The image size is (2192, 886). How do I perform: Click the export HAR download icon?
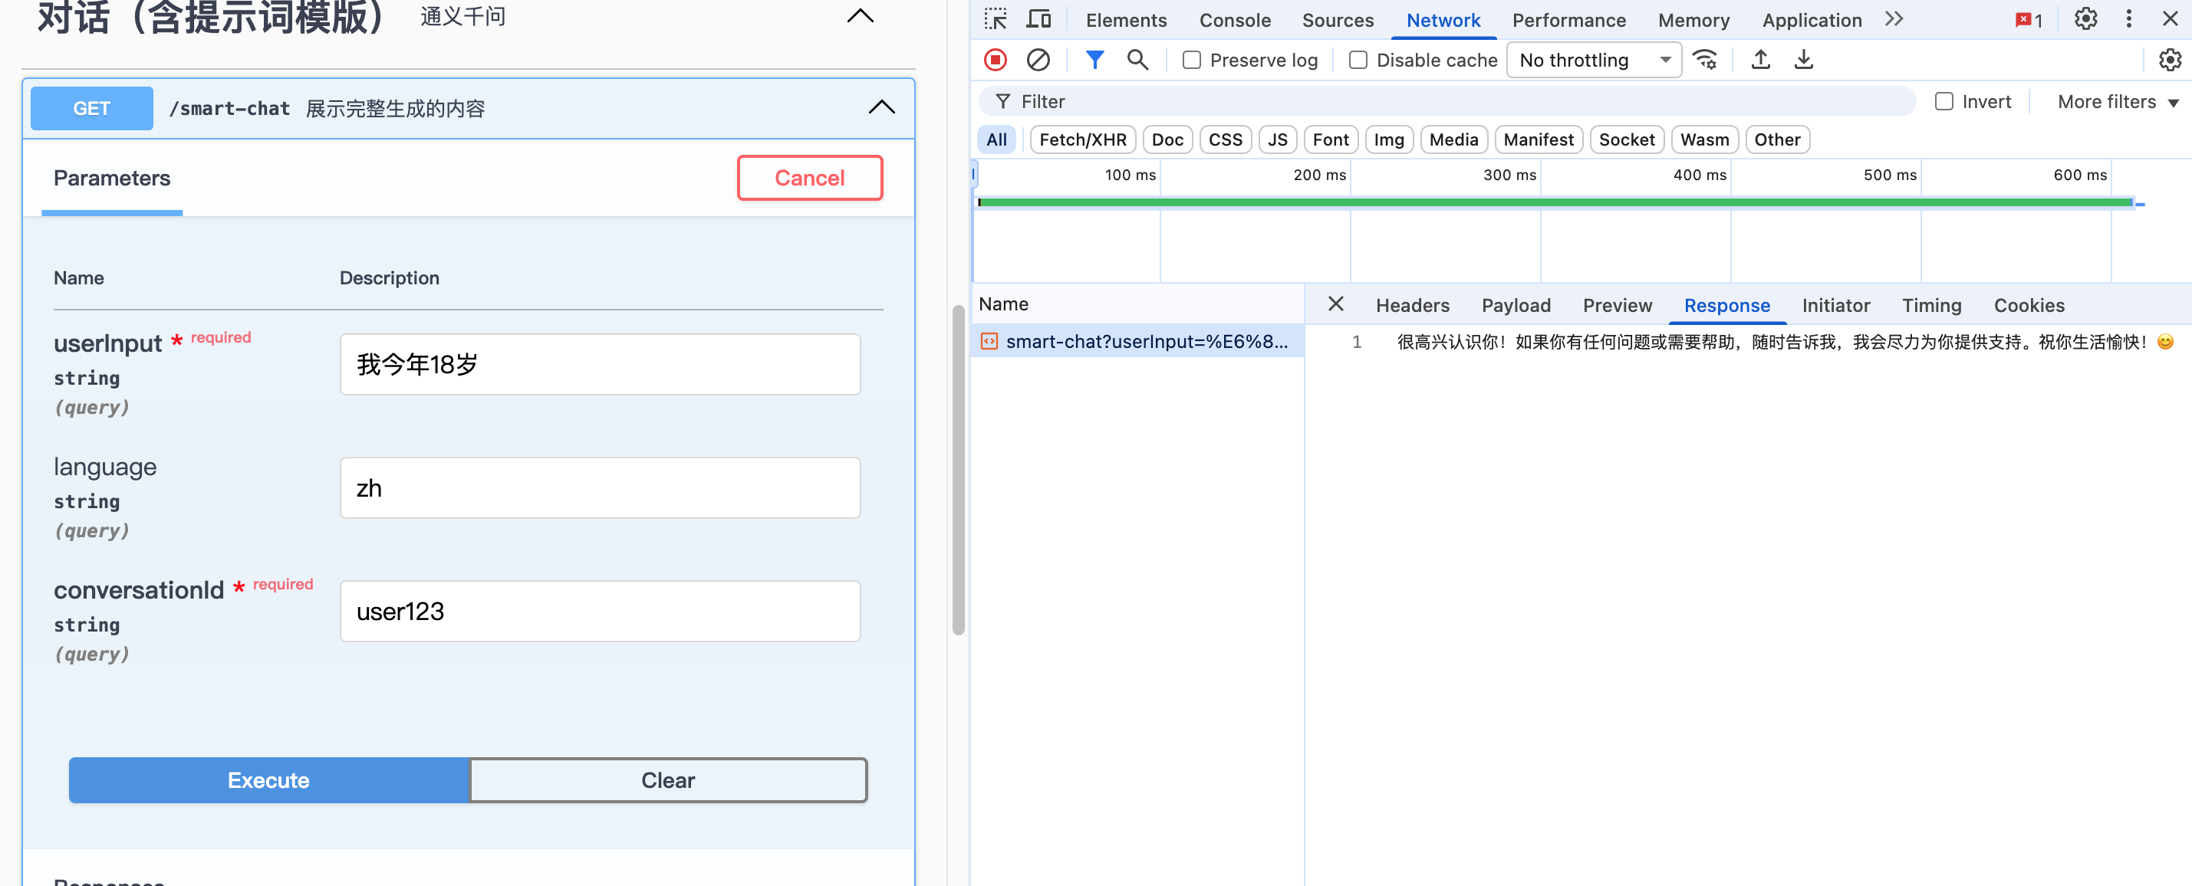pos(1803,60)
